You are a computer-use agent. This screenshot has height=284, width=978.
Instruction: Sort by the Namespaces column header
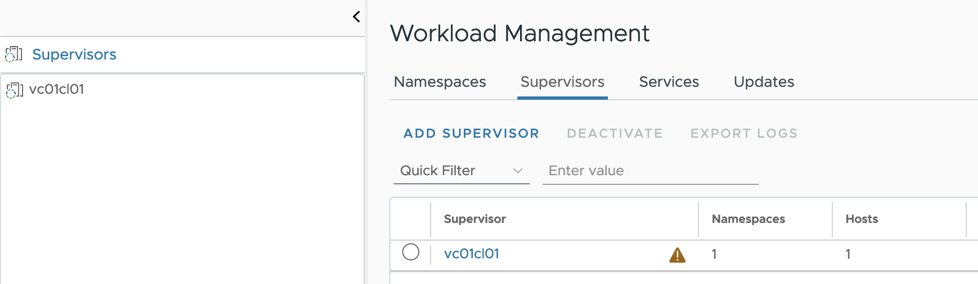click(748, 219)
